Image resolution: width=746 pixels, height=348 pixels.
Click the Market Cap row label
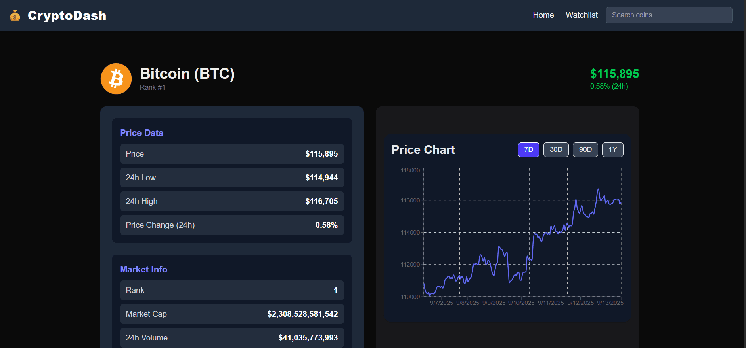coord(146,314)
